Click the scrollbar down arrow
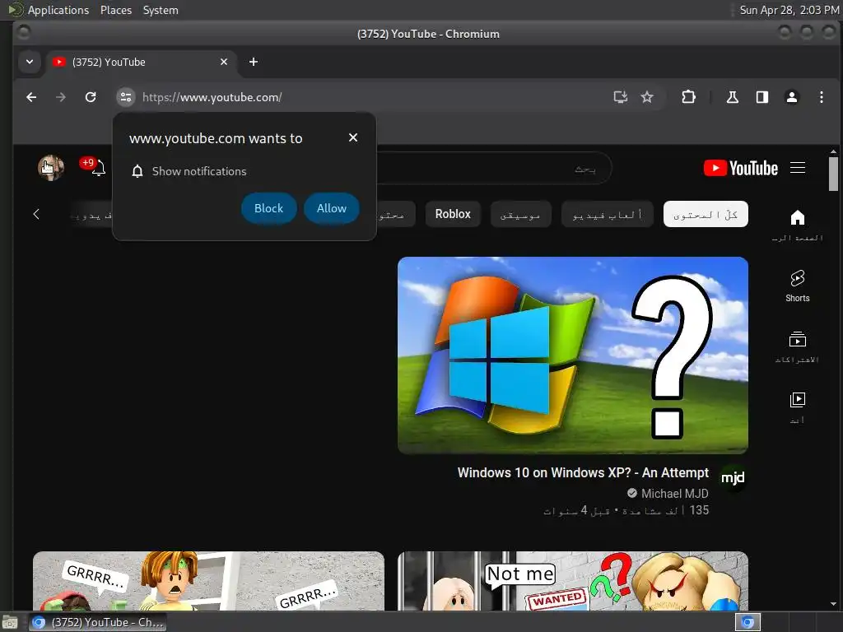 [x=833, y=604]
